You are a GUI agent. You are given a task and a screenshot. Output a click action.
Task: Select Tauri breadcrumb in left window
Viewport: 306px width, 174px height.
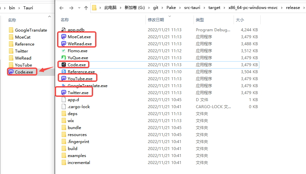coord(28,8)
